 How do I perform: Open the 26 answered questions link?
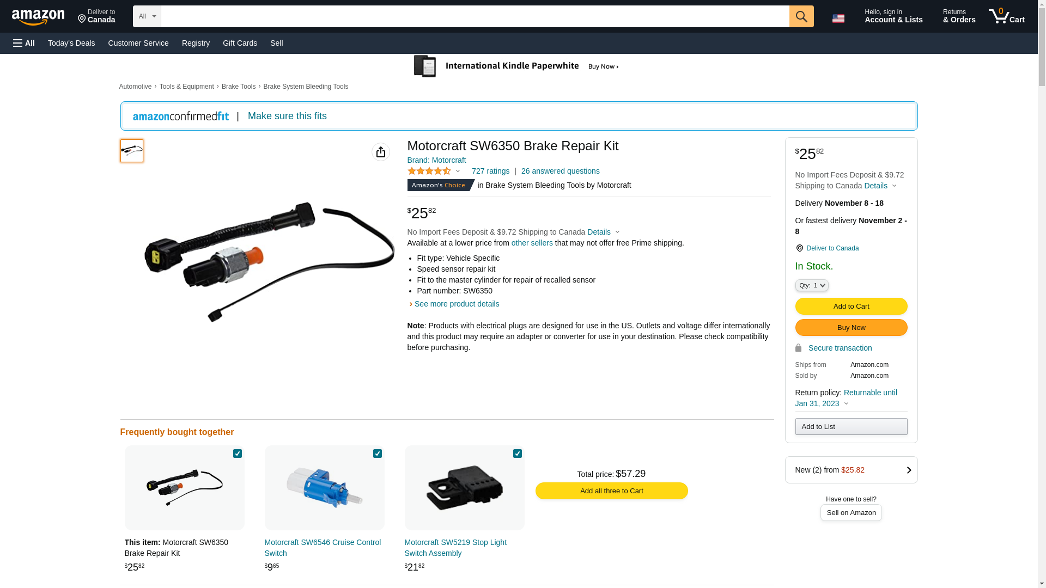560,171
